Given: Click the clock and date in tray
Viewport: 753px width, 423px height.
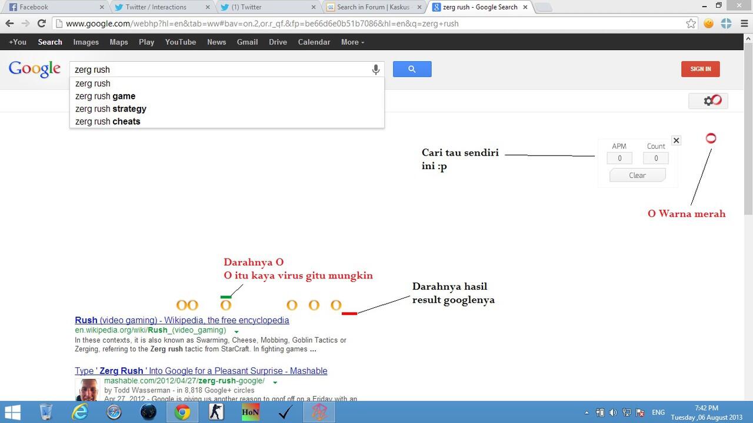Looking at the screenshot, I should (x=707, y=412).
